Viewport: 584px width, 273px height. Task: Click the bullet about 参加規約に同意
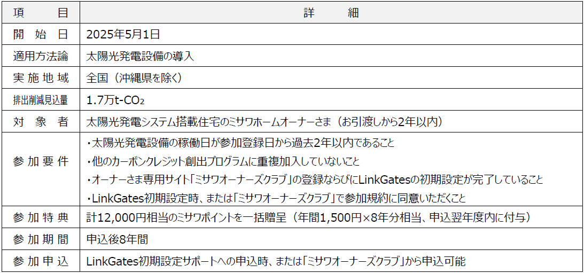[275, 198]
